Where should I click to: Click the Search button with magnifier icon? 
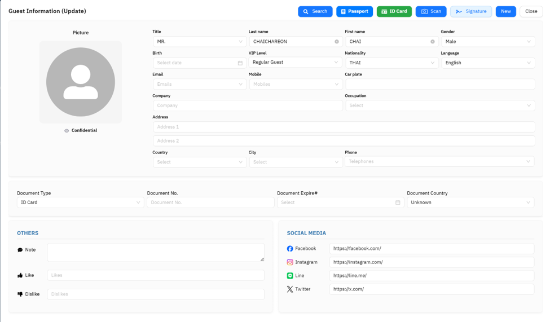coord(315,12)
